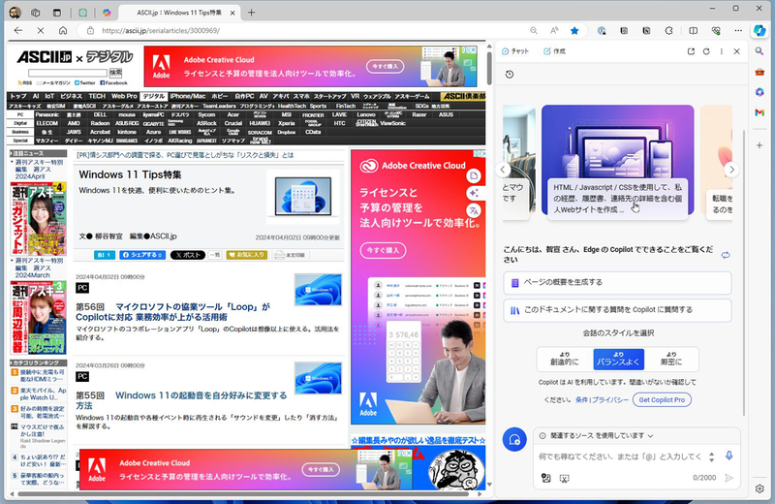
Task: Show next Copilot carousel card
Action: tap(731, 170)
